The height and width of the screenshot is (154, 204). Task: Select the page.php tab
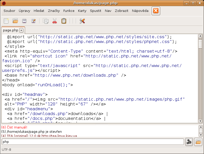pyautogui.click(x=11, y=30)
